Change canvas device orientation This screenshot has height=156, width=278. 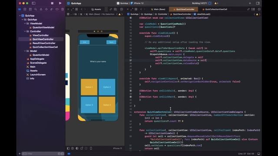coord(82,148)
